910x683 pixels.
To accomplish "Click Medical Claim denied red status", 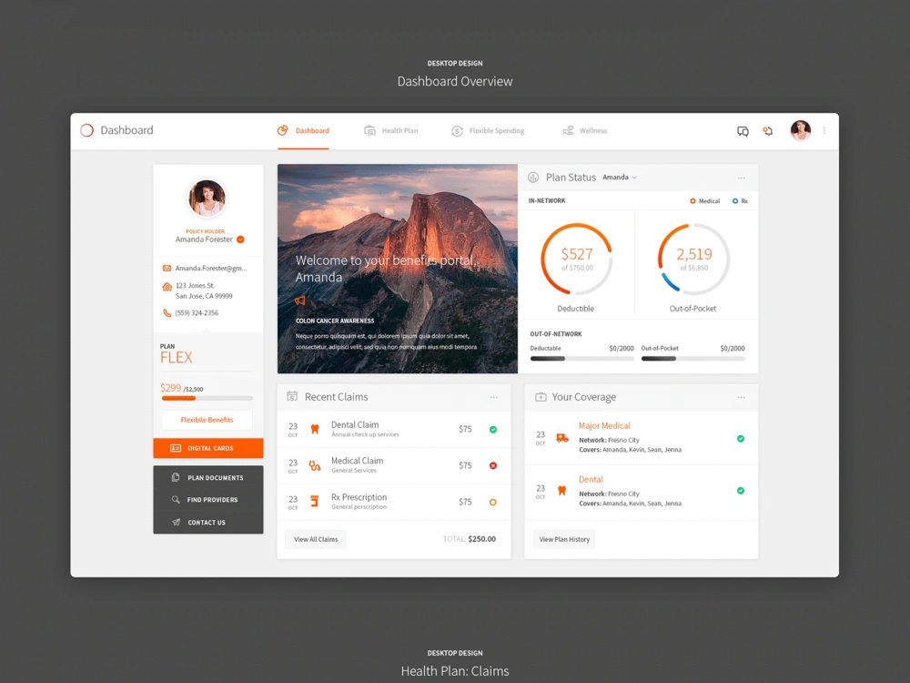I will tap(492, 465).
